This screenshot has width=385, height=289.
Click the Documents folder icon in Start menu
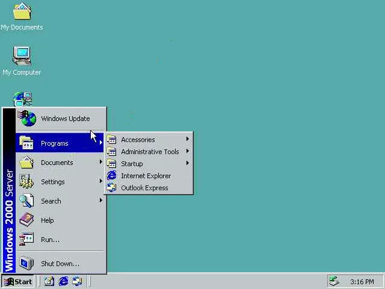pos(26,162)
